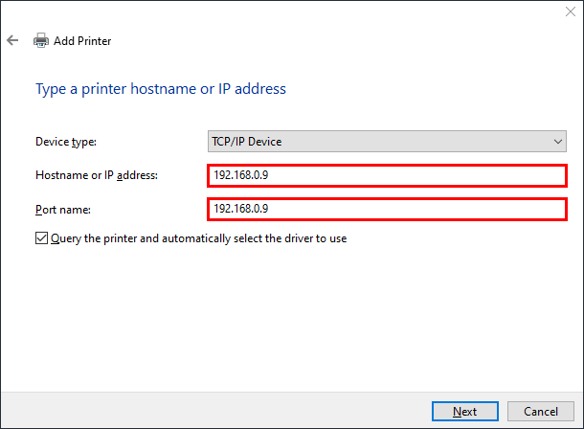Uncheck the Query the printer checkbox
584x429 pixels.
click(41, 237)
